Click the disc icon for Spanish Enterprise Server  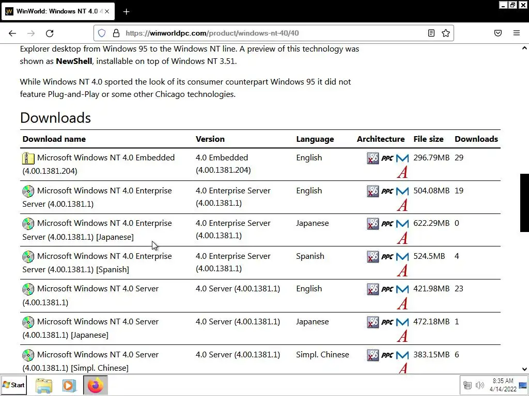tap(28, 257)
